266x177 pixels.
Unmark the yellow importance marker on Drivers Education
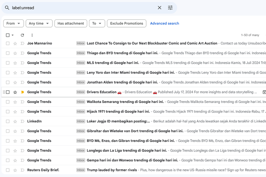22,92
